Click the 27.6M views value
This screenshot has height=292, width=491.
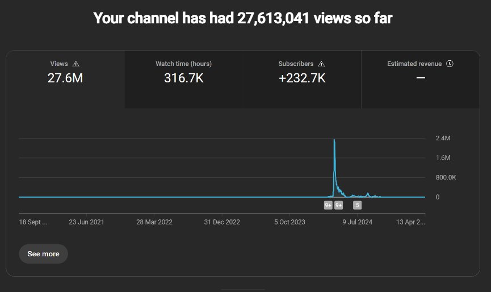(65, 78)
